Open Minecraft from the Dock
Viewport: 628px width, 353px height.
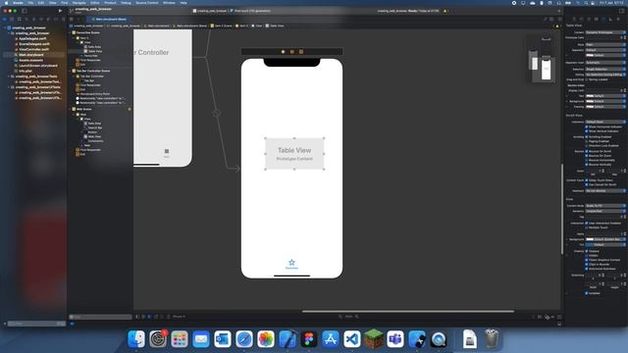click(374, 338)
